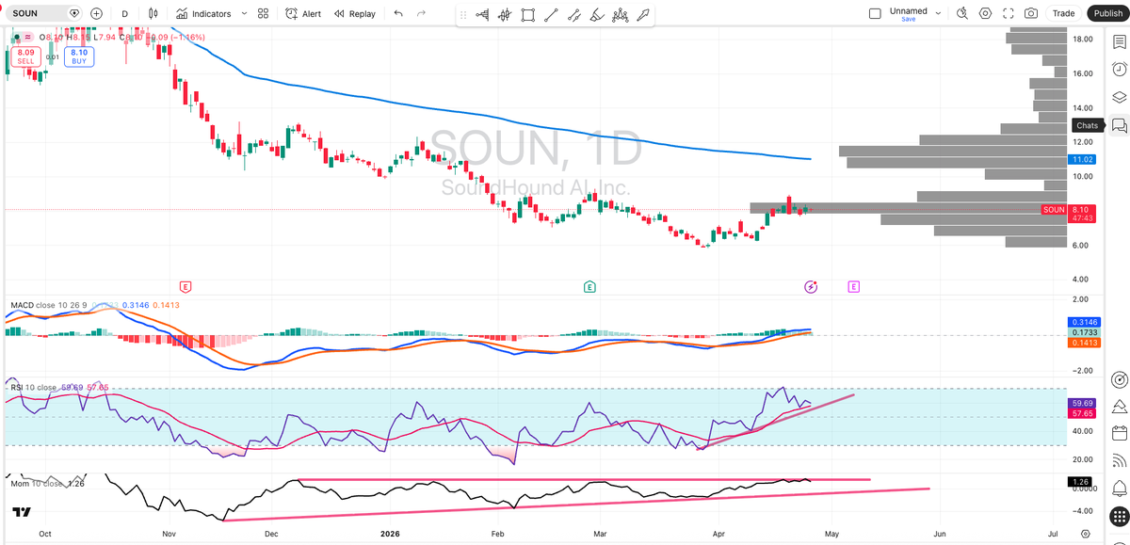This screenshot has height=545, width=1130.
Task: Click the 0.3146 MACD value label
Action: 1081,321
